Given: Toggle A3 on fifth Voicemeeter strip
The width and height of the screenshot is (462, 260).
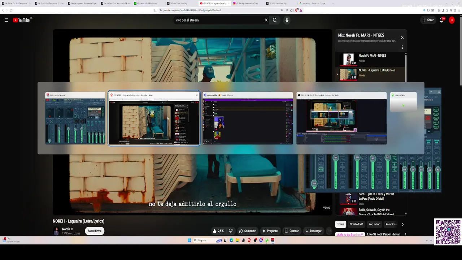Looking at the screenshot, I should [x=395, y=159].
